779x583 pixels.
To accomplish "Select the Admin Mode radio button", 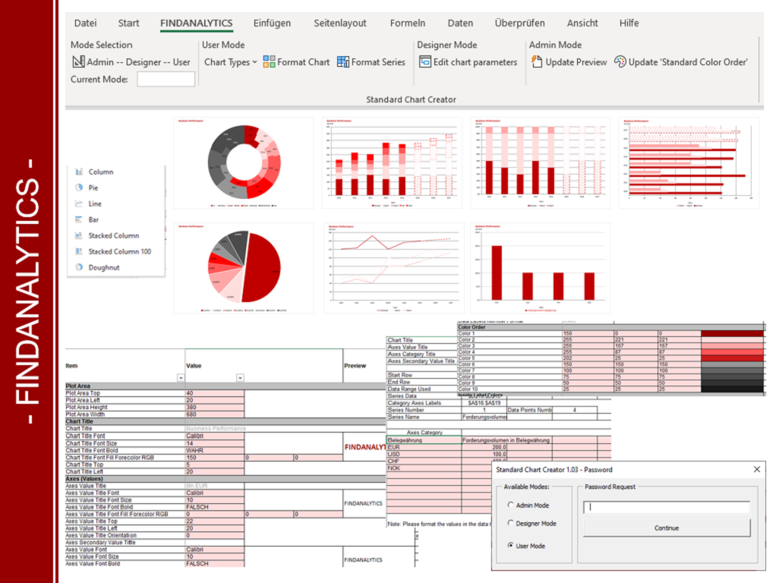I will [x=510, y=505].
